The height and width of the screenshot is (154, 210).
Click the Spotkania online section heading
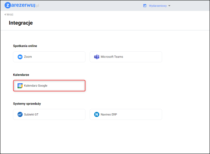(25, 46)
